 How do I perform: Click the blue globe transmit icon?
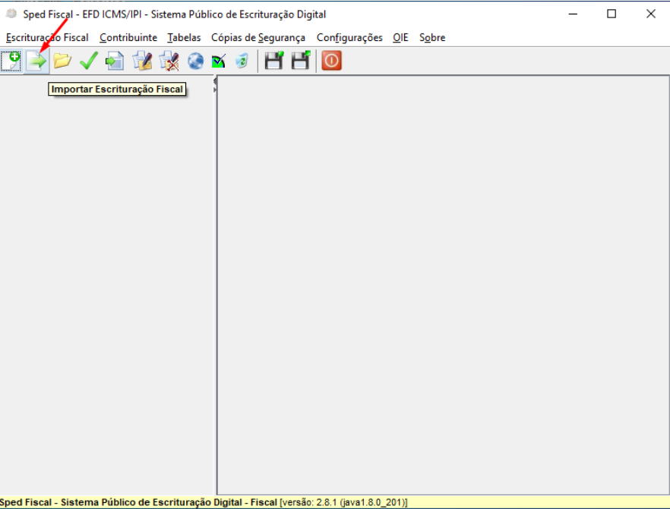pos(195,61)
